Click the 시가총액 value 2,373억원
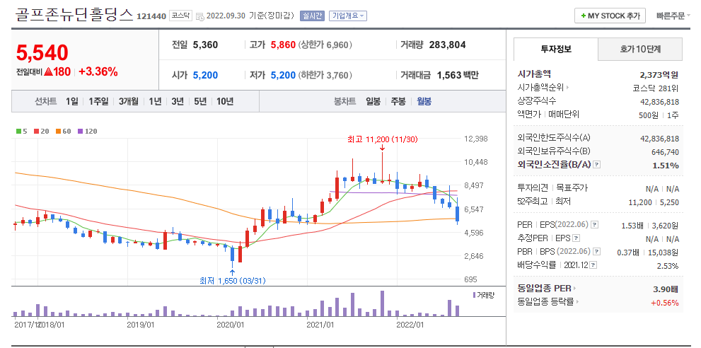 (659, 75)
